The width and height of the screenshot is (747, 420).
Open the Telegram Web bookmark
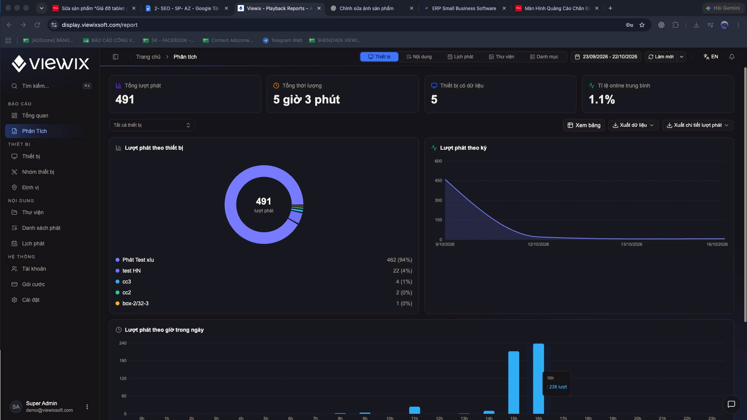click(x=282, y=40)
